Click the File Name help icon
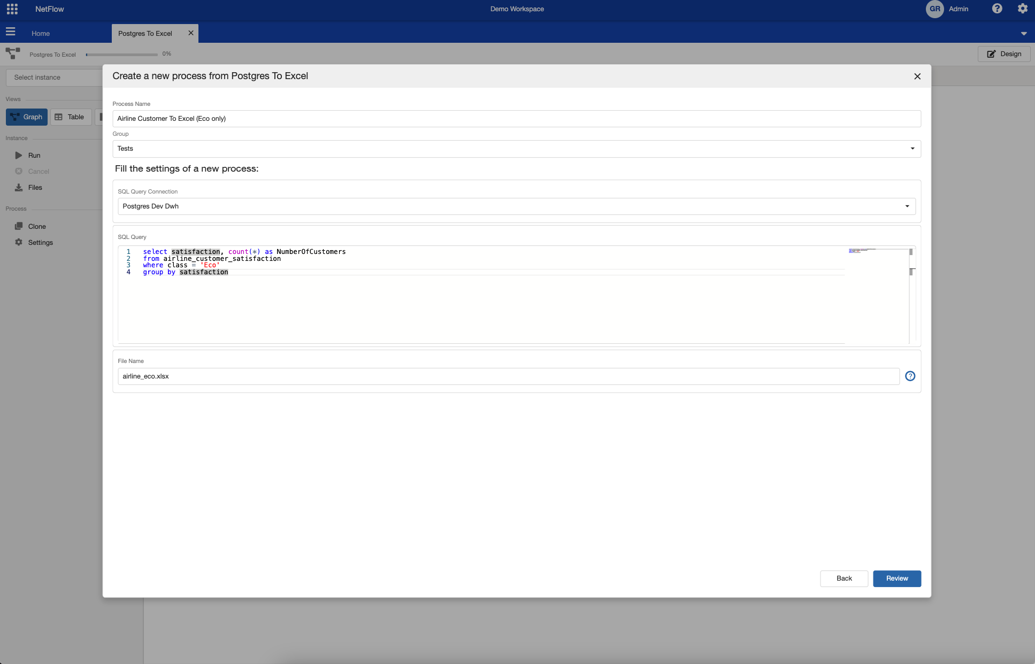Image resolution: width=1035 pixels, height=664 pixels. (910, 376)
